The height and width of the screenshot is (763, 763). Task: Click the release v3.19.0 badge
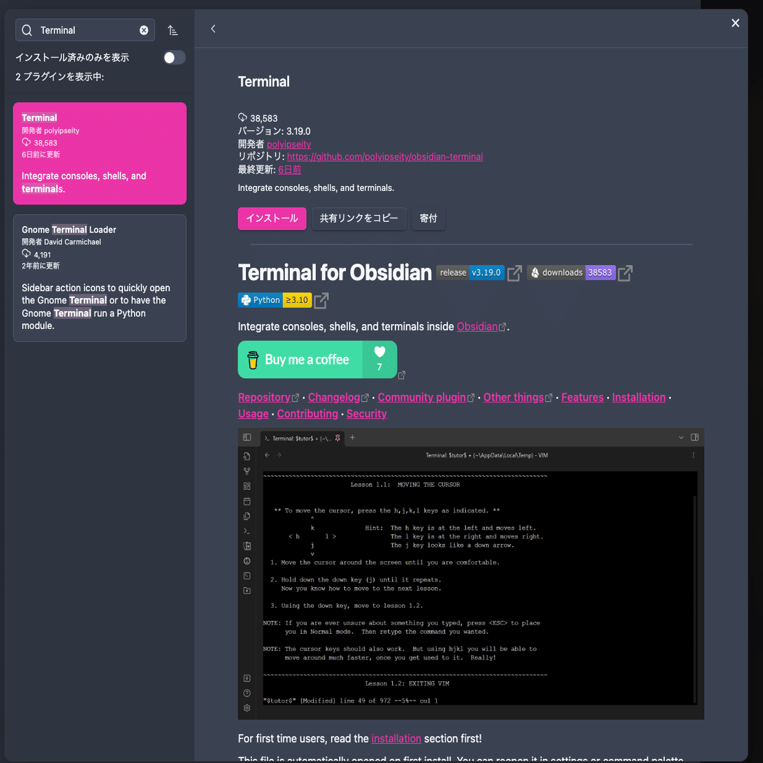coord(470,273)
